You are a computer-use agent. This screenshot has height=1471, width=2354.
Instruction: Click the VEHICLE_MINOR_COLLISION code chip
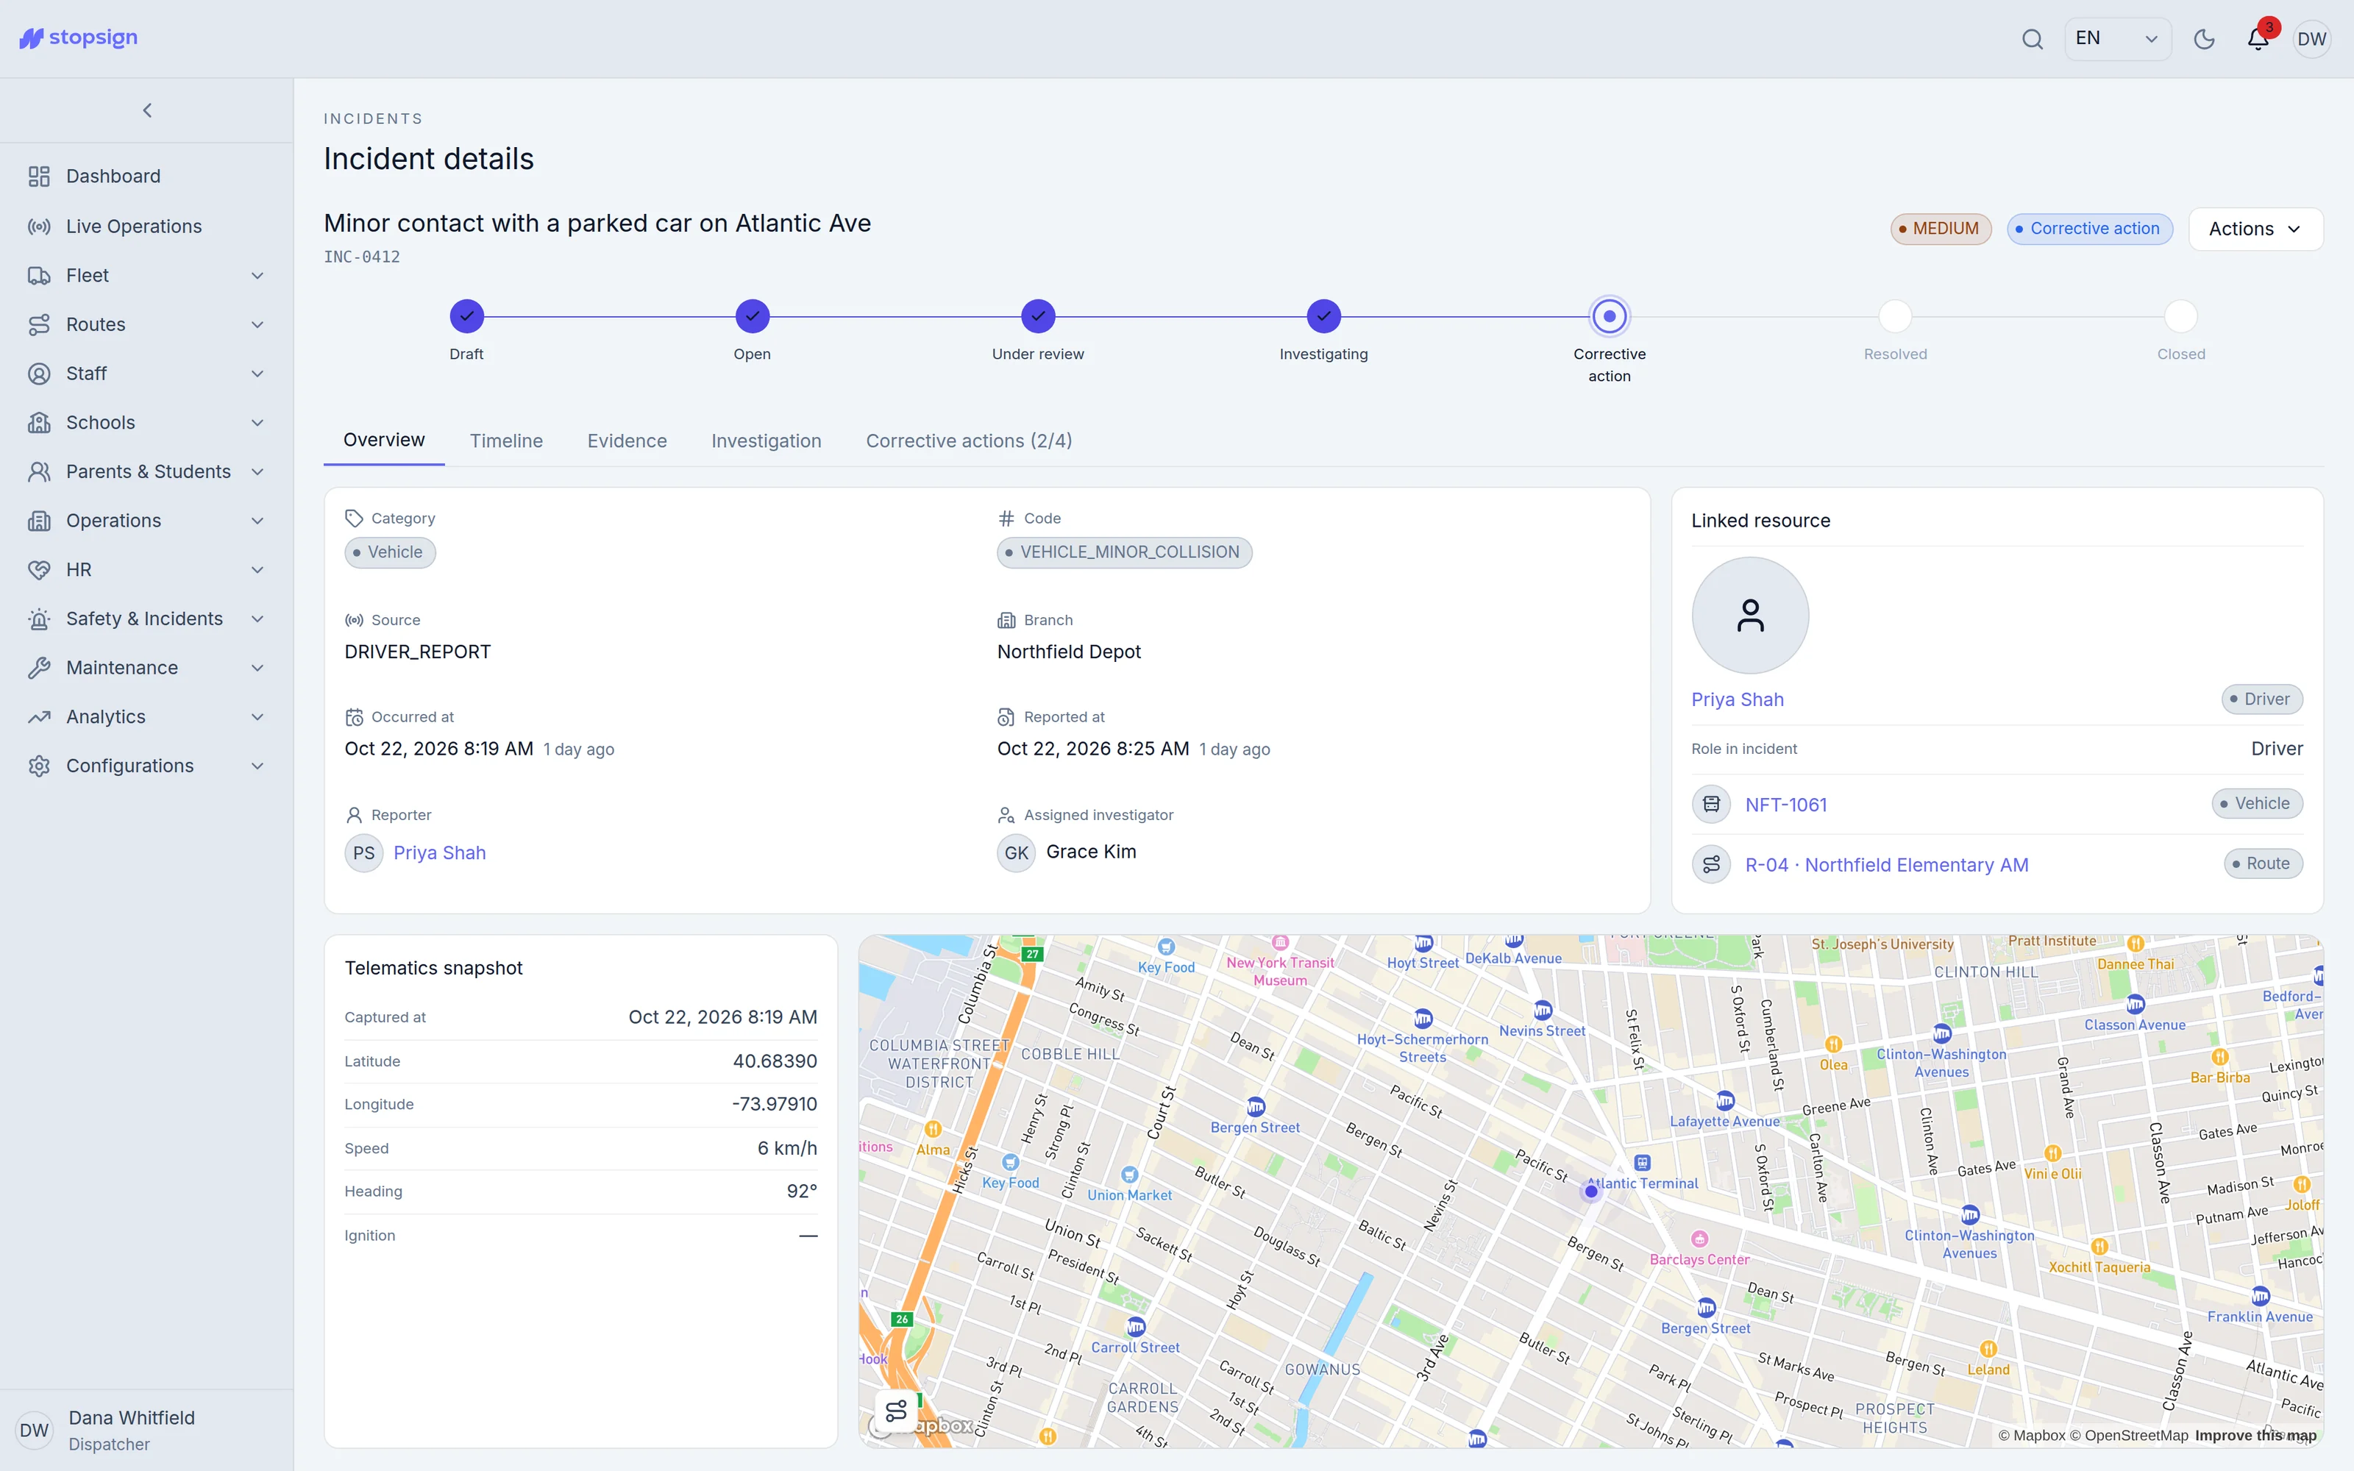click(x=1125, y=552)
